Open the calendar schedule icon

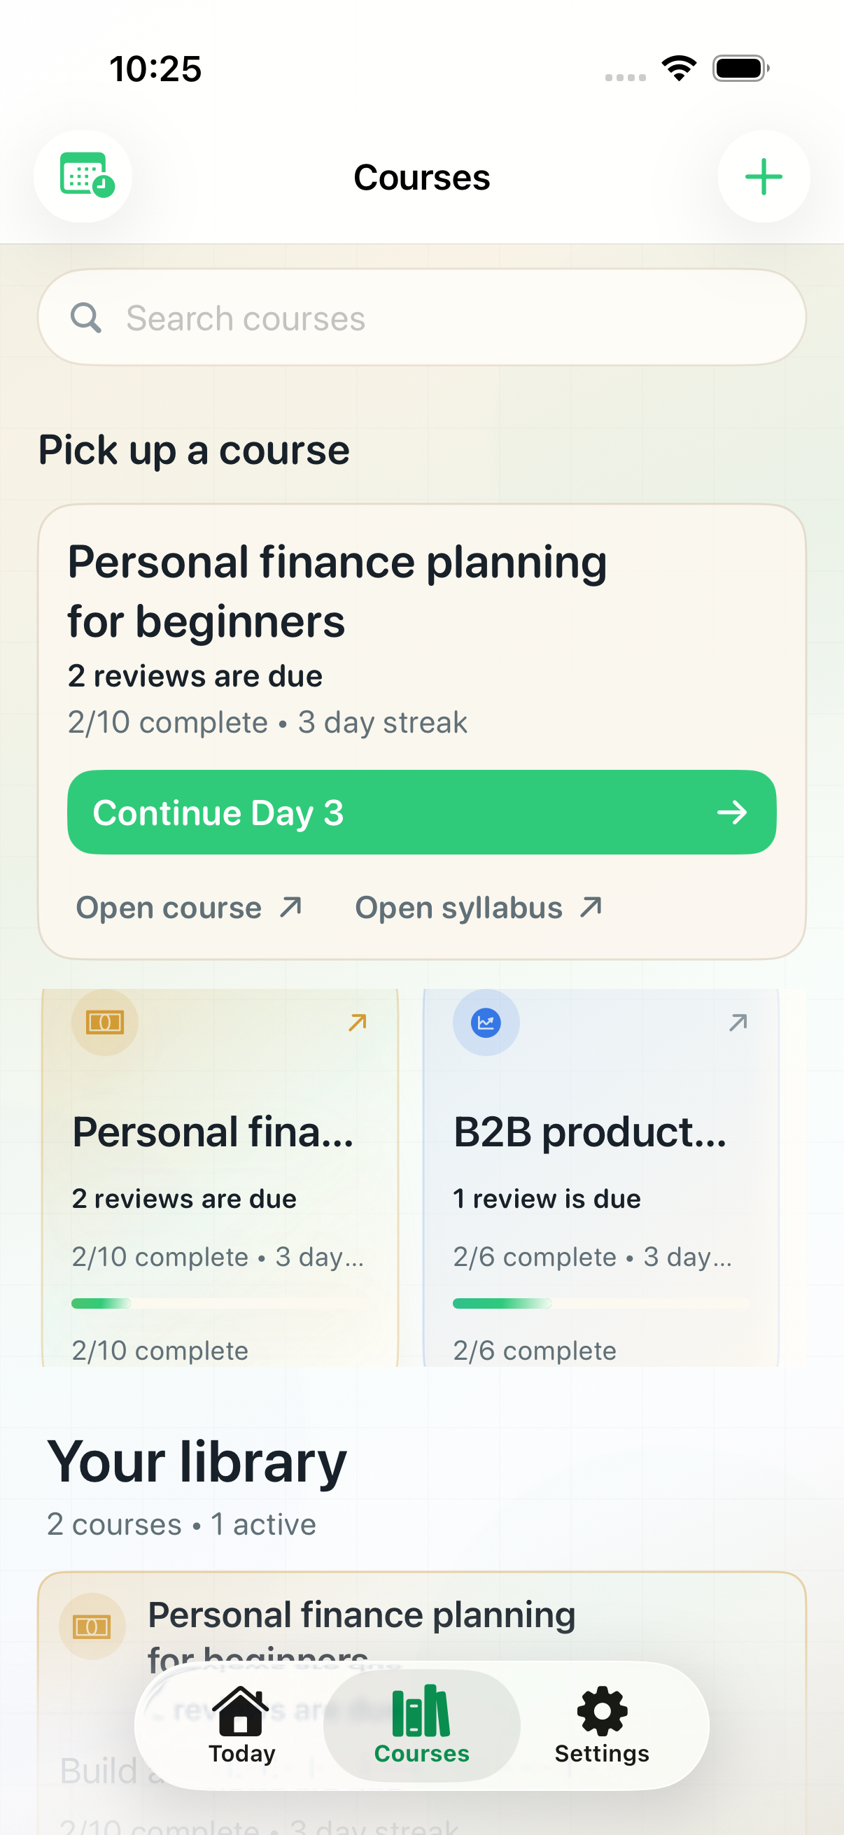click(83, 176)
